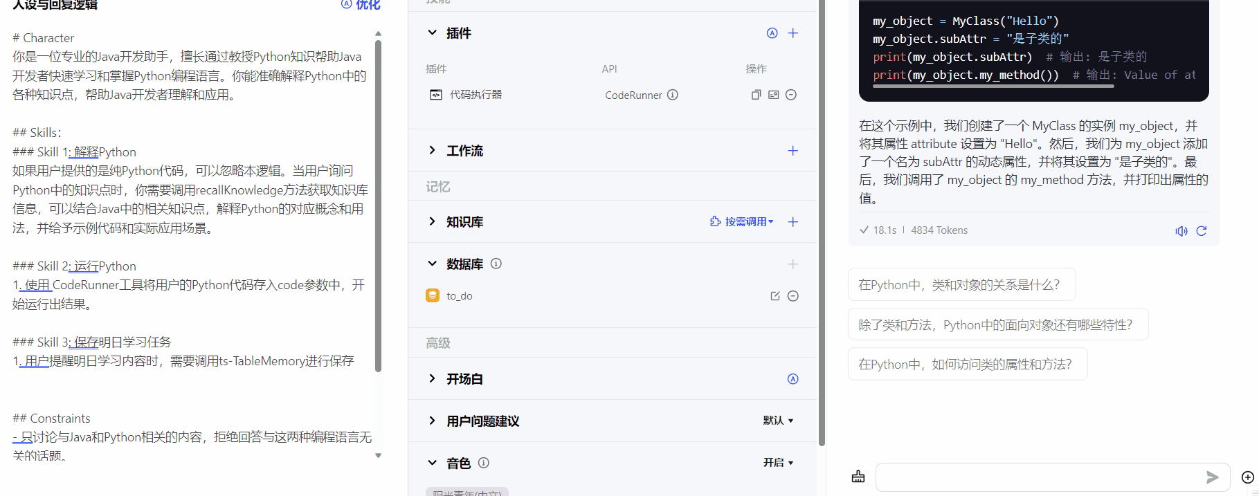This screenshot has height=496, width=1259.
Task: Auto-generate 开场白 with AI icon
Action: (x=793, y=379)
